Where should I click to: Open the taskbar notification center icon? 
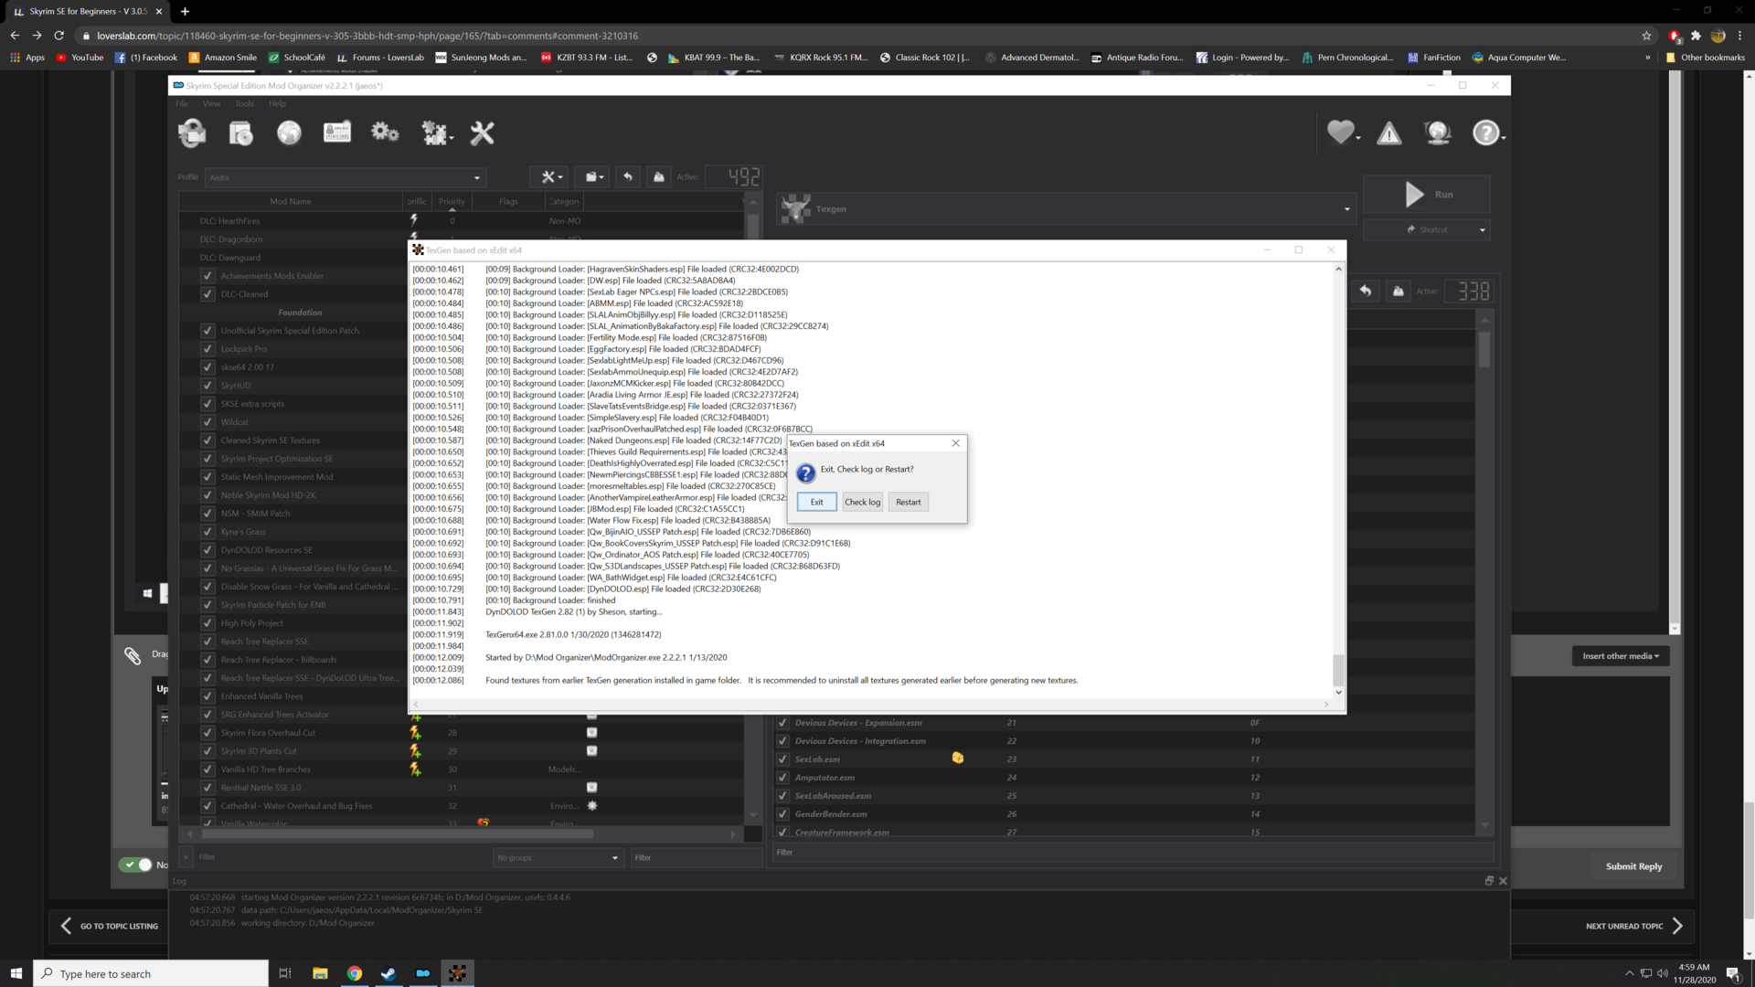pyautogui.click(x=1732, y=973)
